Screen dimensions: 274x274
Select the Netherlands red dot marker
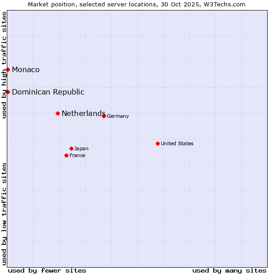click(58, 113)
